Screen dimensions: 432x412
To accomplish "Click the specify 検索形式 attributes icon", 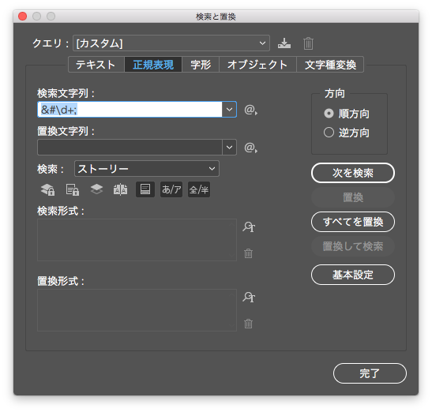I will tap(249, 227).
